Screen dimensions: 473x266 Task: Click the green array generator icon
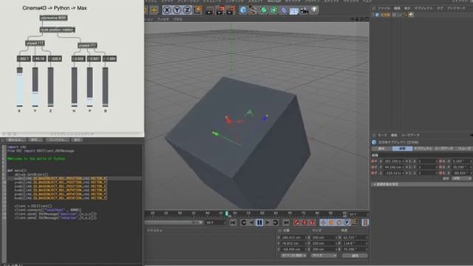coord(274,10)
